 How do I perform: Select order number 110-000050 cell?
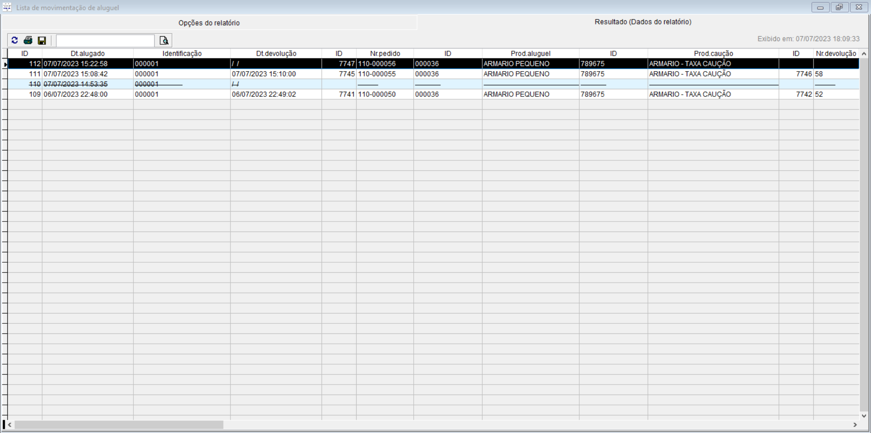pos(377,94)
